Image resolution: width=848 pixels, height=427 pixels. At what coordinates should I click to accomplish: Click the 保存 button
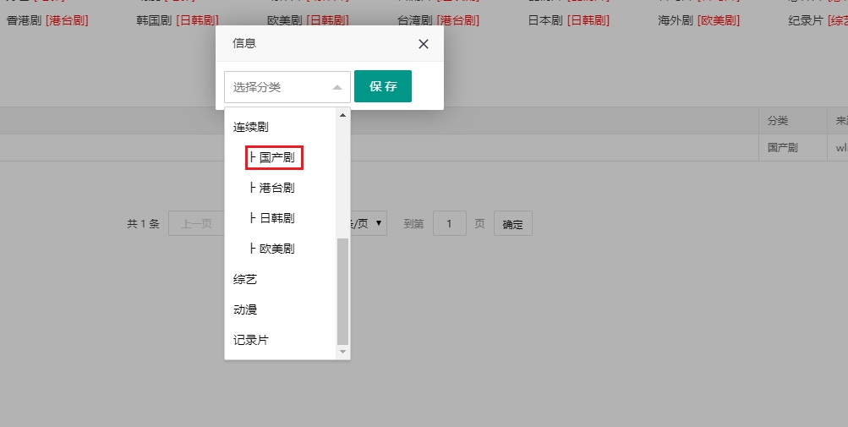[x=383, y=86]
